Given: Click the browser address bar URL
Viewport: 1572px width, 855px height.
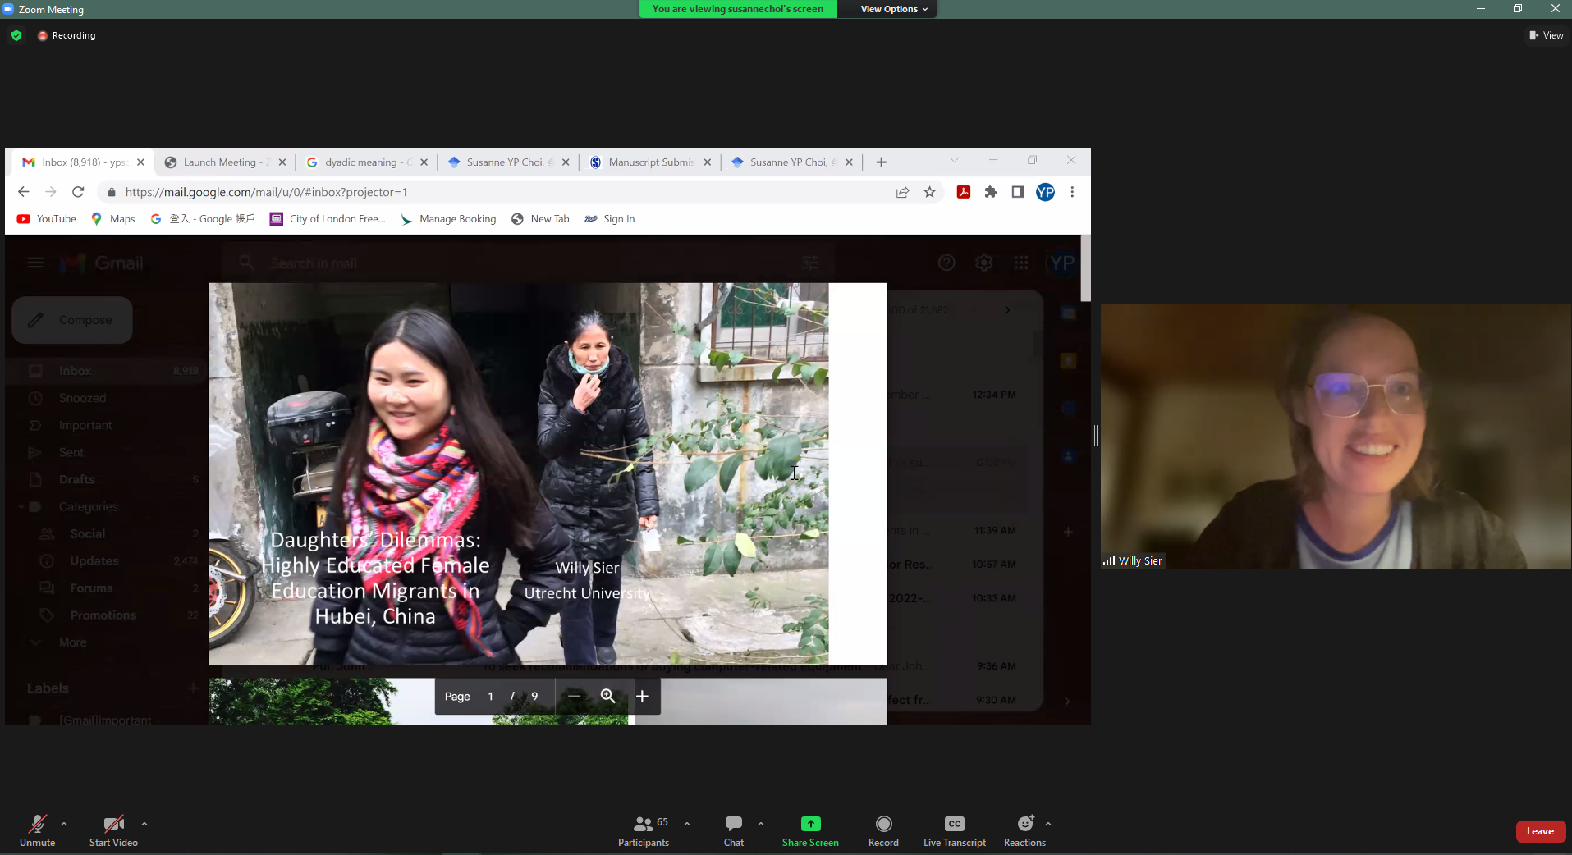Looking at the screenshot, I should [266, 192].
